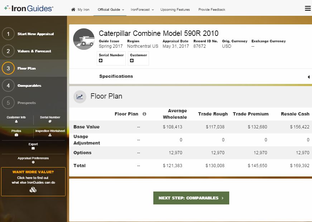Click the Floor Plan chart icon

(x=80, y=96)
